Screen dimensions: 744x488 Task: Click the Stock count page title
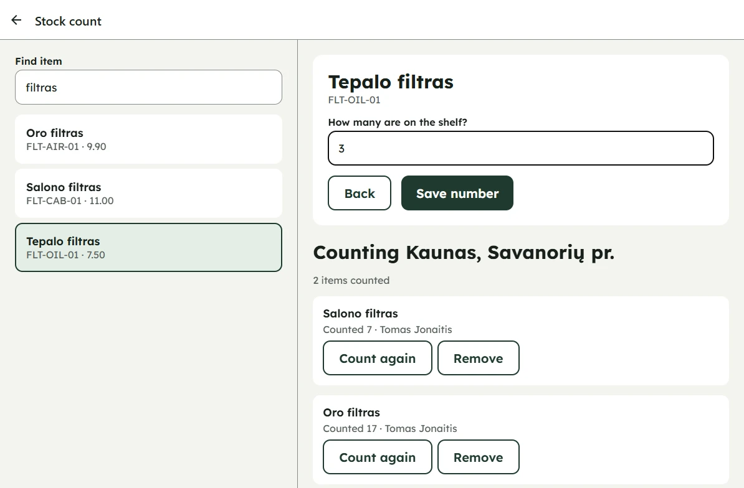[68, 21]
